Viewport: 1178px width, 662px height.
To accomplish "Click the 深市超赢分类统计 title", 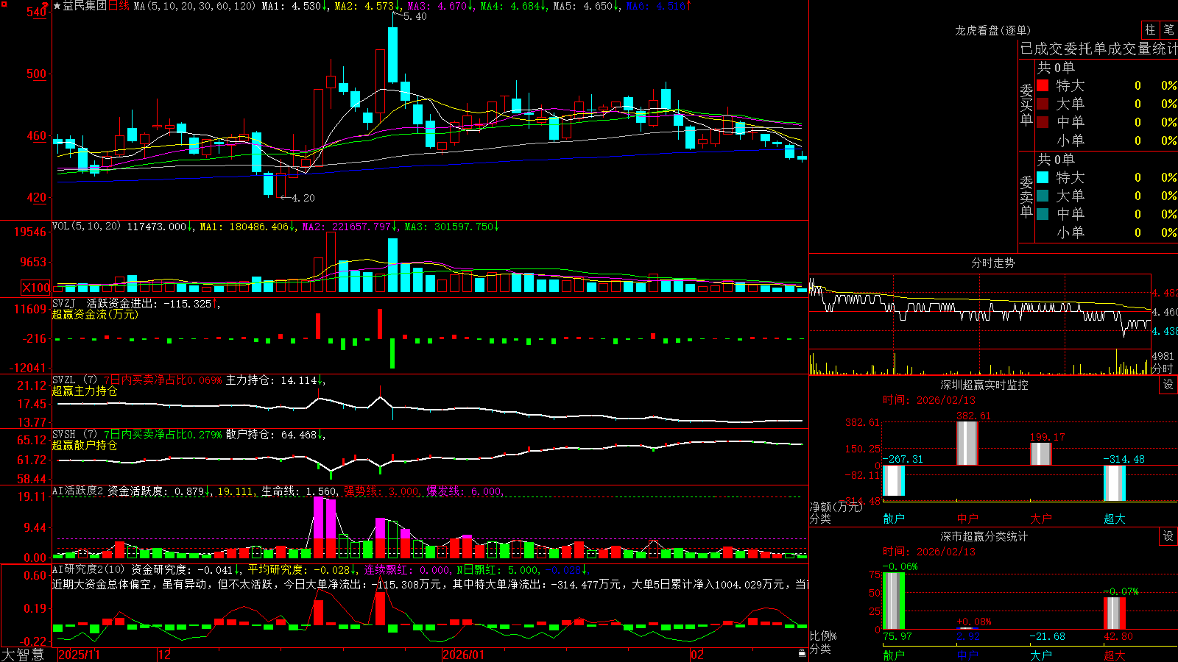I will [984, 536].
